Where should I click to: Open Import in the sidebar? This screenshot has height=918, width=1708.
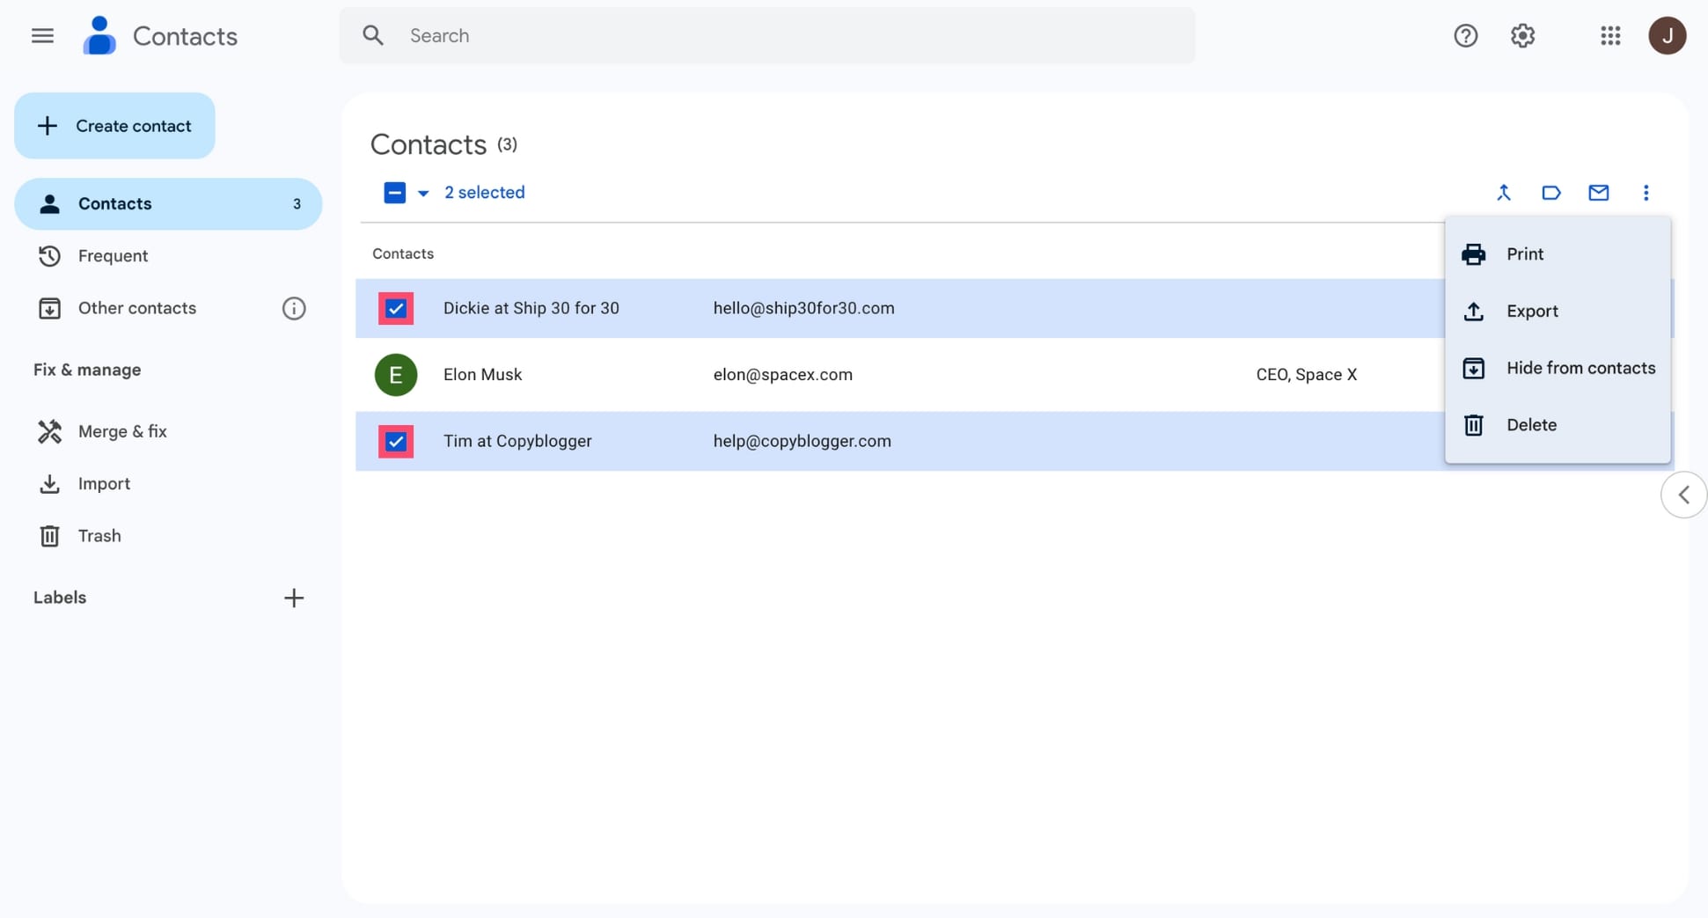coord(168,484)
